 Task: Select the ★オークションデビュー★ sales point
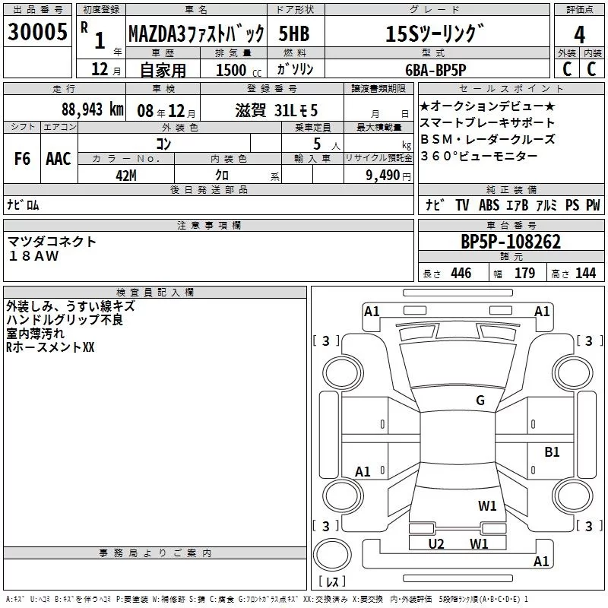487,106
